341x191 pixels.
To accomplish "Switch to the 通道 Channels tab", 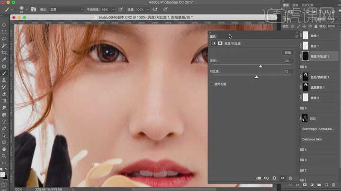I will point(295,5).
